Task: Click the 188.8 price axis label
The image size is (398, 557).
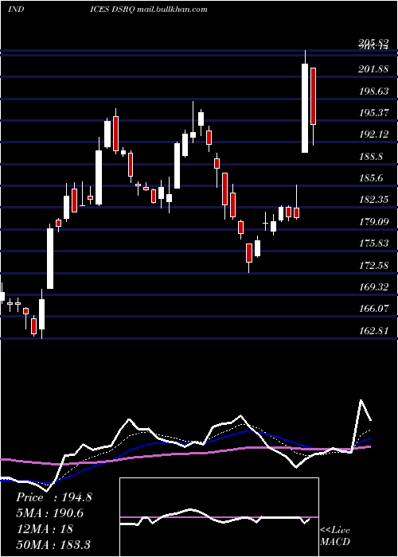Action: coord(371,156)
